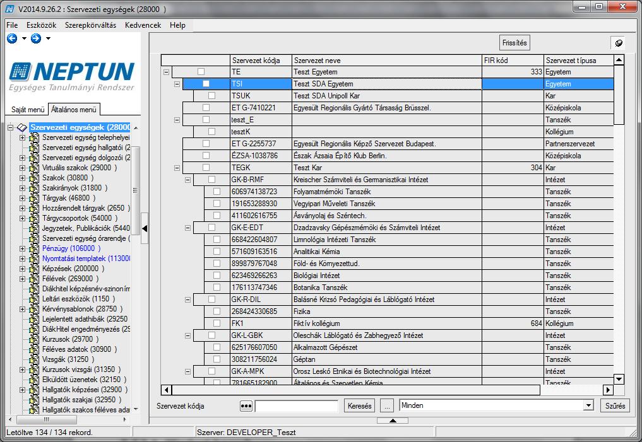The image size is (642, 442).
Task: Check the box in the TEGK row
Action: tap(206, 168)
